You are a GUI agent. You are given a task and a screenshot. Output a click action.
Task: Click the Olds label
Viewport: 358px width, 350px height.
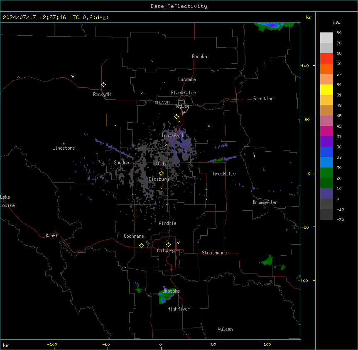click(161, 164)
